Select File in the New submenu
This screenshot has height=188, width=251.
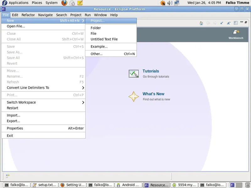(111, 34)
